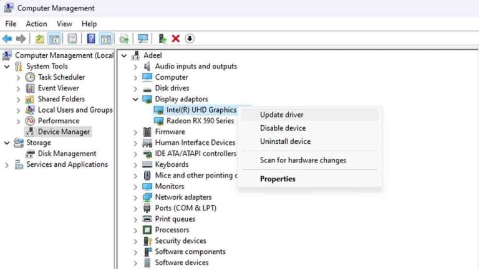
Task: Click the Network adapters icon
Action: (147, 197)
